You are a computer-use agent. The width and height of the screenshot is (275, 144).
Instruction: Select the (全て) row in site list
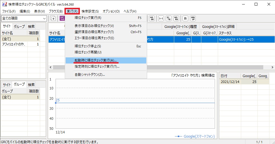point(20,39)
